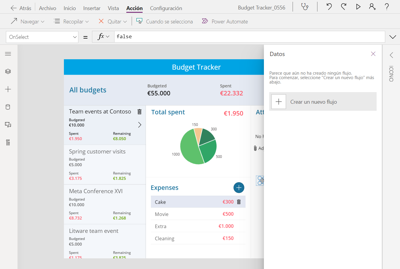Image resolution: width=400 pixels, height=269 pixels.
Task: Preview the app with the Play icon
Action: [358, 7]
